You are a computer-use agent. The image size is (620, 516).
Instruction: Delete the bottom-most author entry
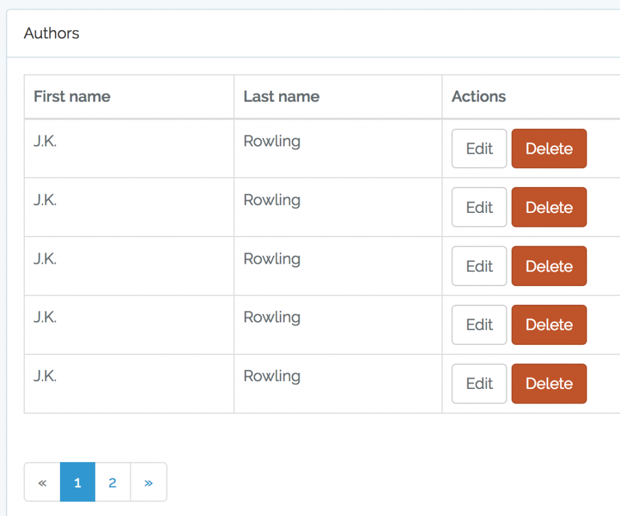pyautogui.click(x=549, y=383)
